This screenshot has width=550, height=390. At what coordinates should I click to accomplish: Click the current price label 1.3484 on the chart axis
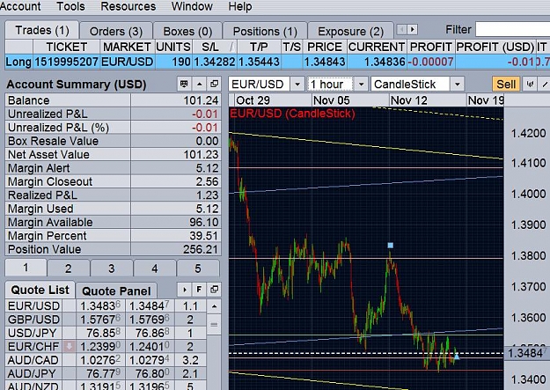pyautogui.click(x=527, y=353)
